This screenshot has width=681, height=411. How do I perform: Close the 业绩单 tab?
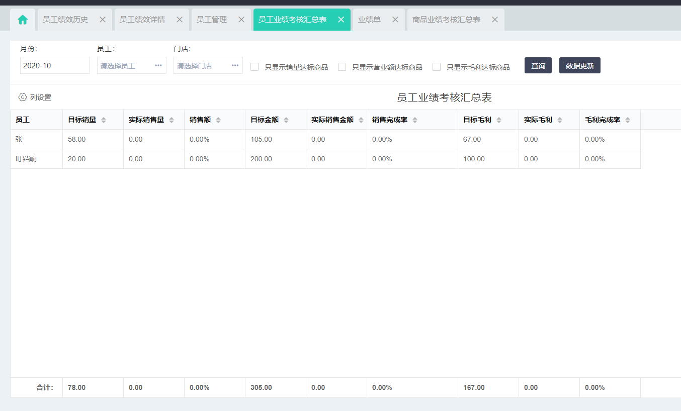pos(395,20)
